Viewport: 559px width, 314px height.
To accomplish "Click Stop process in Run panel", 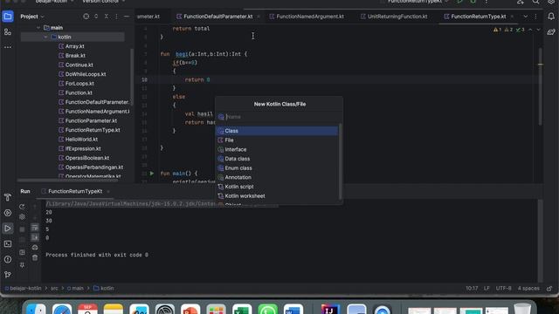I will click(22, 229).
